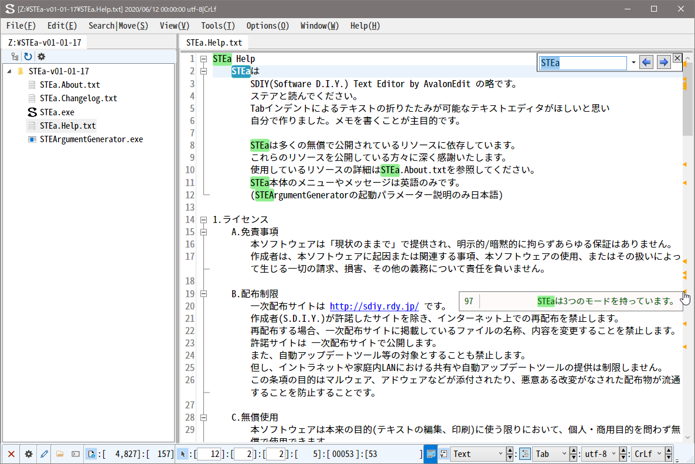Open explorer panel settings via the gear icon
695x464 pixels.
point(41,57)
